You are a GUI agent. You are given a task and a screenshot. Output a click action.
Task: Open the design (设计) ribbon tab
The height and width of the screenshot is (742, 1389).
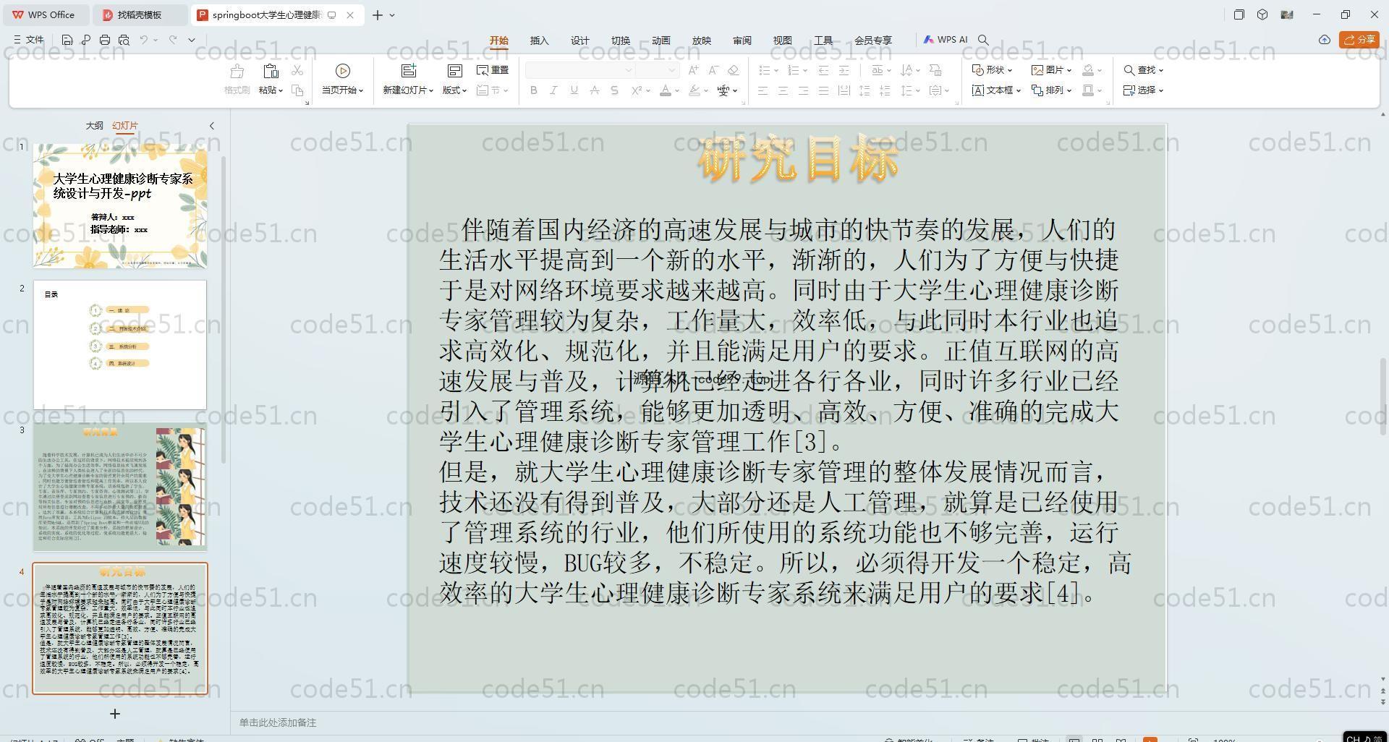[x=579, y=40]
